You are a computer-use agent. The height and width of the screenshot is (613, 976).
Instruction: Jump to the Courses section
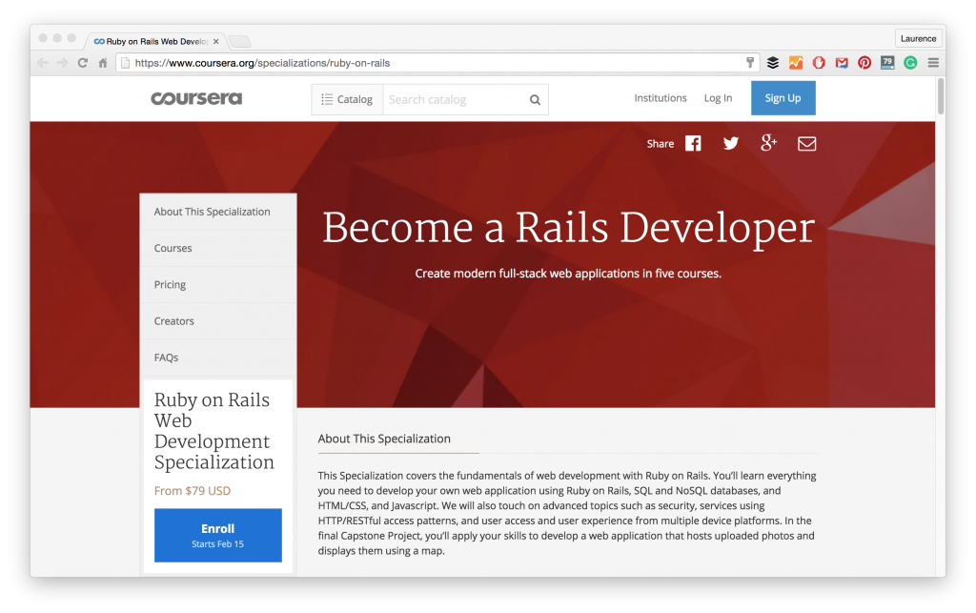[x=218, y=248]
